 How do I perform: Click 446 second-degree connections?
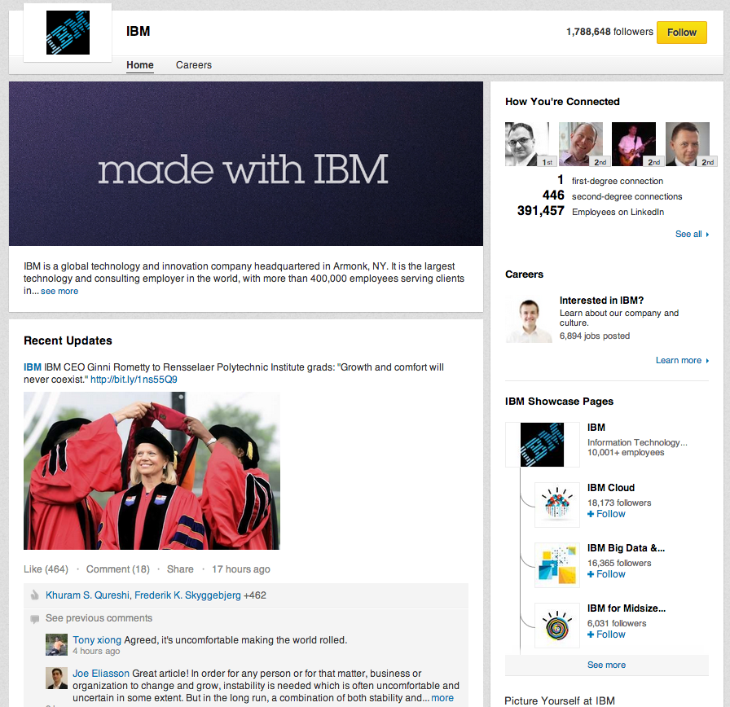pyautogui.click(x=612, y=196)
